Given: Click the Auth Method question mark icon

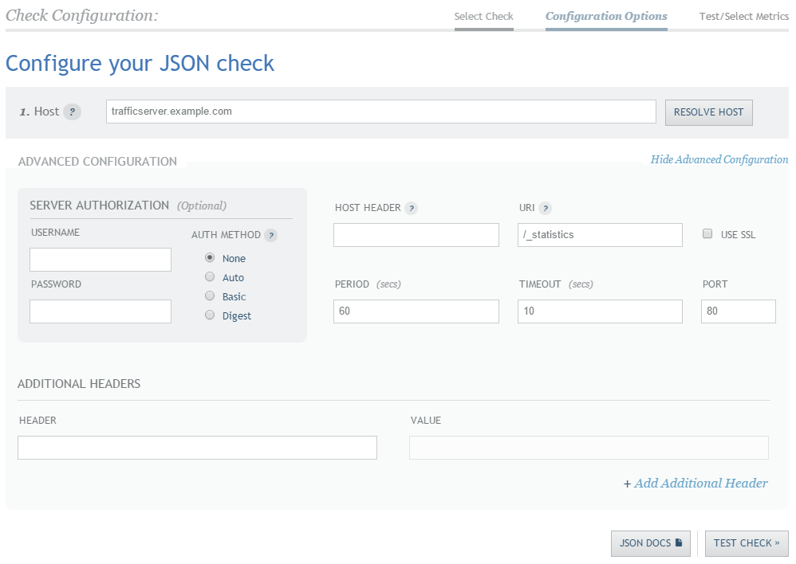Looking at the screenshot, I should click(270, 235).
